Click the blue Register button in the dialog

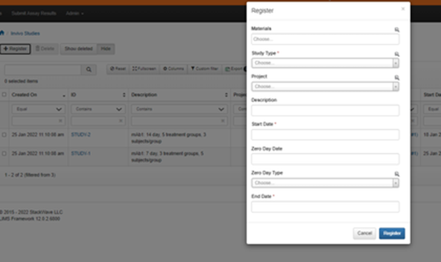pos(392,233)
